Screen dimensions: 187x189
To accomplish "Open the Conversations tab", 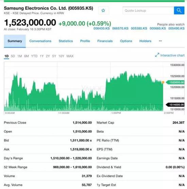I will [x=40, y=41].
